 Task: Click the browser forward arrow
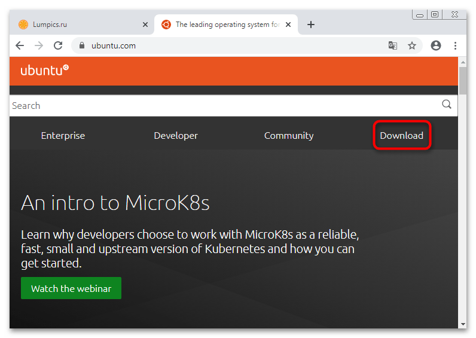pyautogui.click(x=39, y=45)
